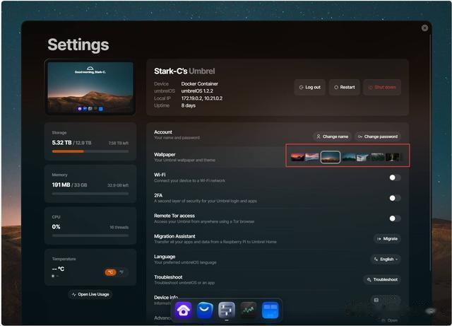Select the misty forest wallpaper
452x326 pixels.
(x=378, y=158)
